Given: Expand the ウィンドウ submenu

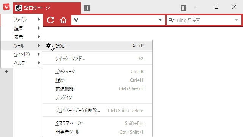Looking at the screenshot, I should [22, 54].
